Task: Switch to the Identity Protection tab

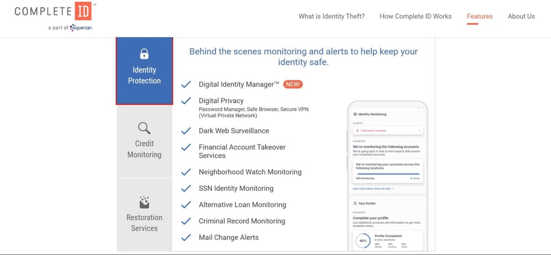Action: click(x=144, y=71)
